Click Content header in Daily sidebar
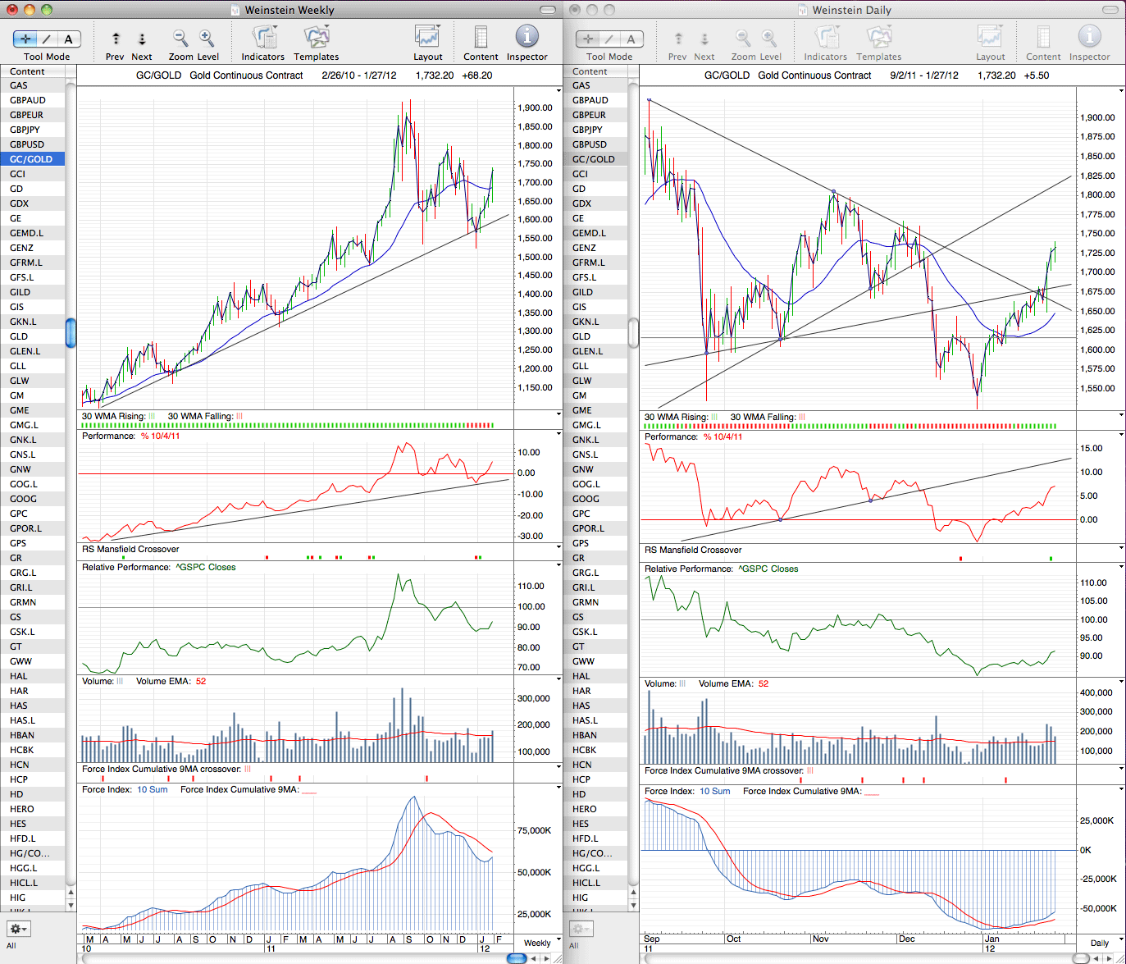The height and width of the screenshot is (964, 1126). click(x=595, y=71)
